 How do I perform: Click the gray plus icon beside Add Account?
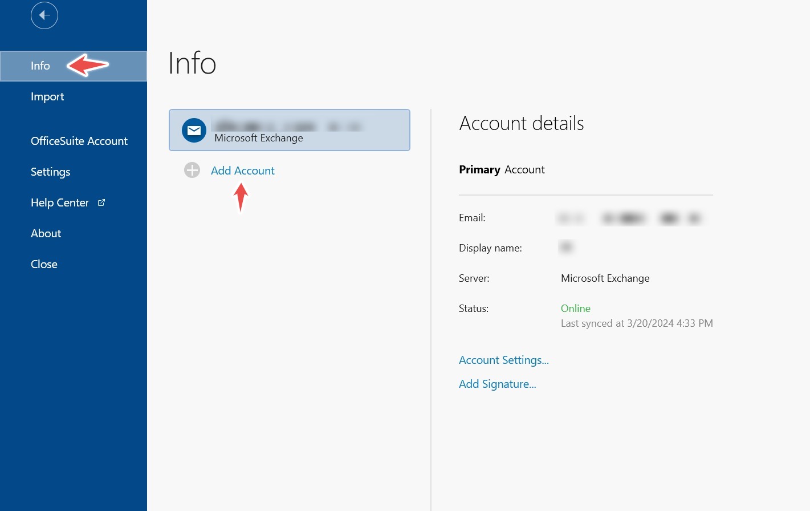[192, 171]
